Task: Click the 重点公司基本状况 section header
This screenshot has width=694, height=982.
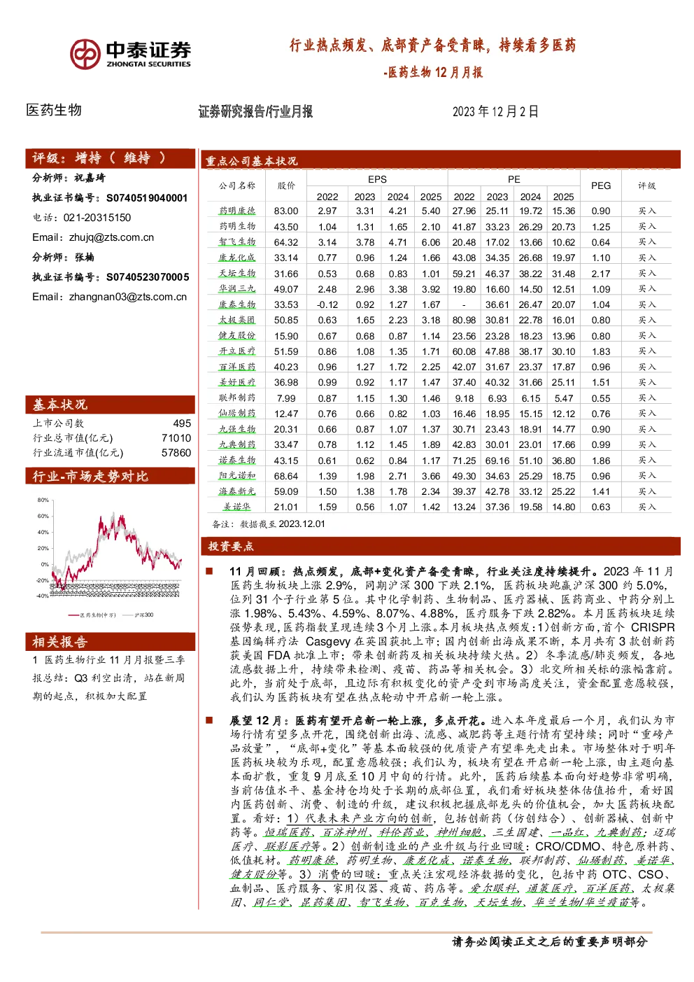Action: coord(440,160)
